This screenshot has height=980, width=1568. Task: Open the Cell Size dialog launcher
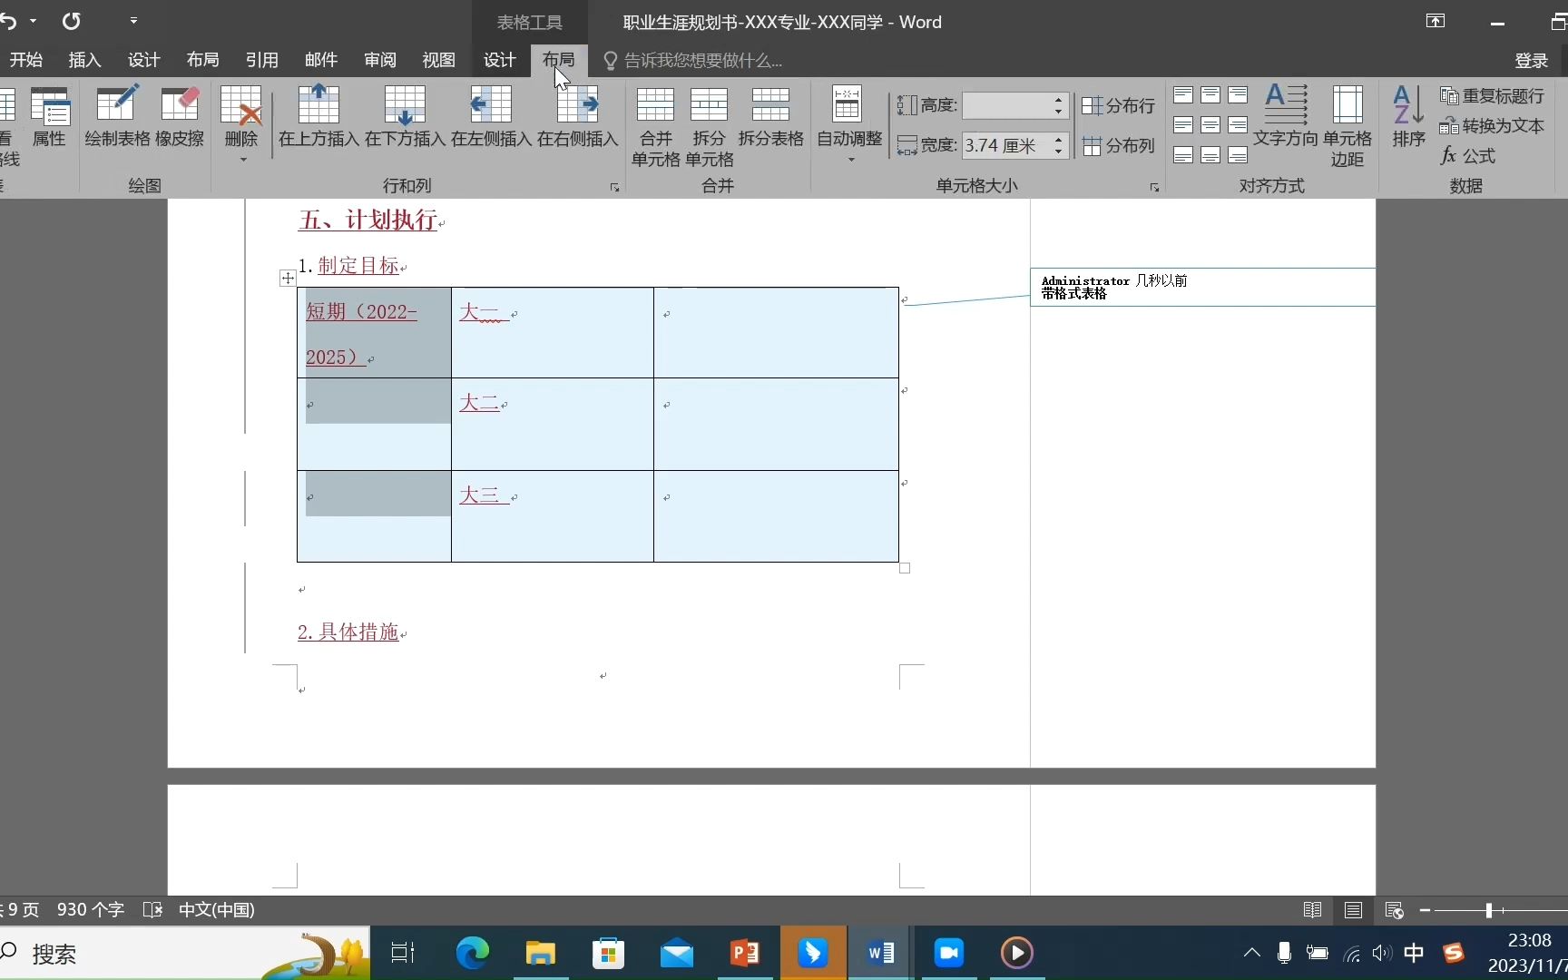coord(1154,188)
